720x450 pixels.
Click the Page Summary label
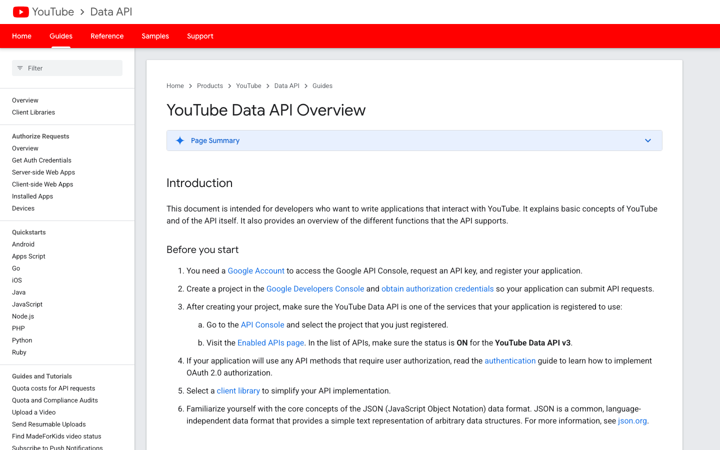(215, 140)
